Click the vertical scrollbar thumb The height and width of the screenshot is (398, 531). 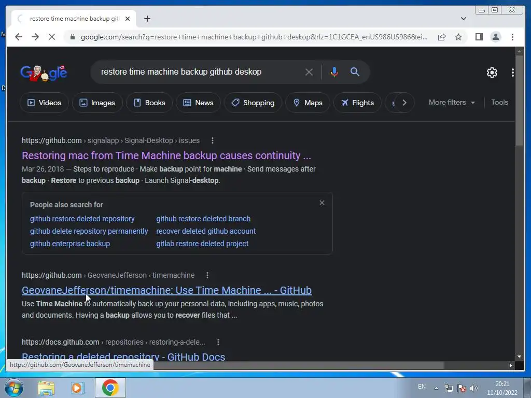(x=519, y=101)
